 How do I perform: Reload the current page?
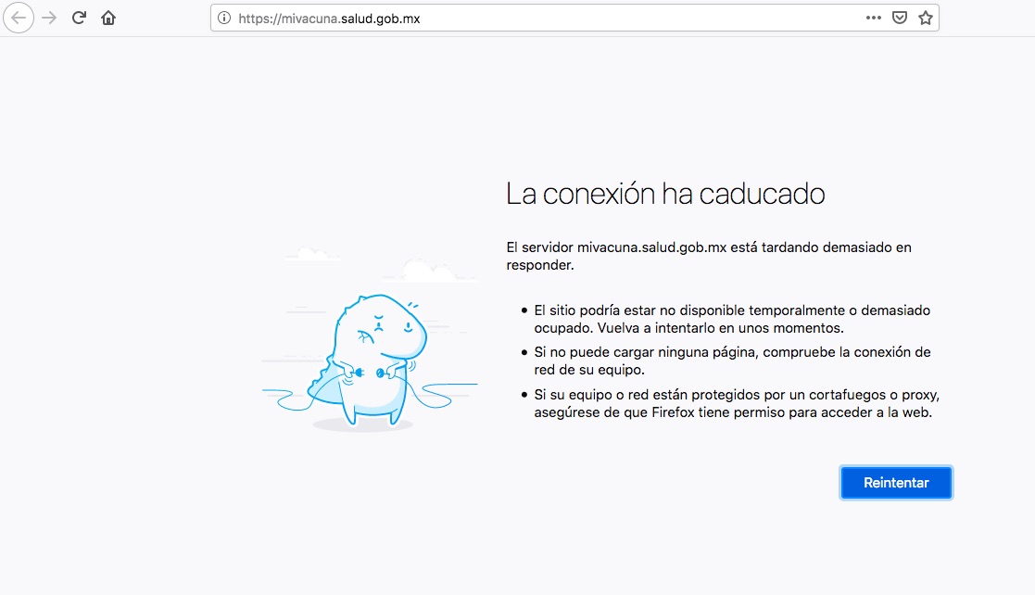79,18
